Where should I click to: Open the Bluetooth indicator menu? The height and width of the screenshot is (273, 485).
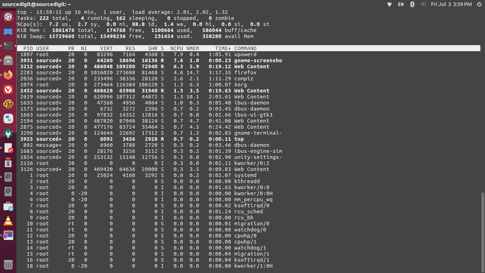(413, 4)
